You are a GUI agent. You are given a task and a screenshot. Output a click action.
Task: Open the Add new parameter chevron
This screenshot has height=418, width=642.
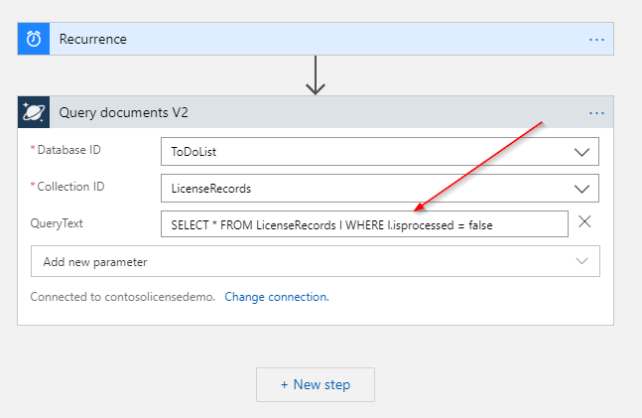coord(580,261)
